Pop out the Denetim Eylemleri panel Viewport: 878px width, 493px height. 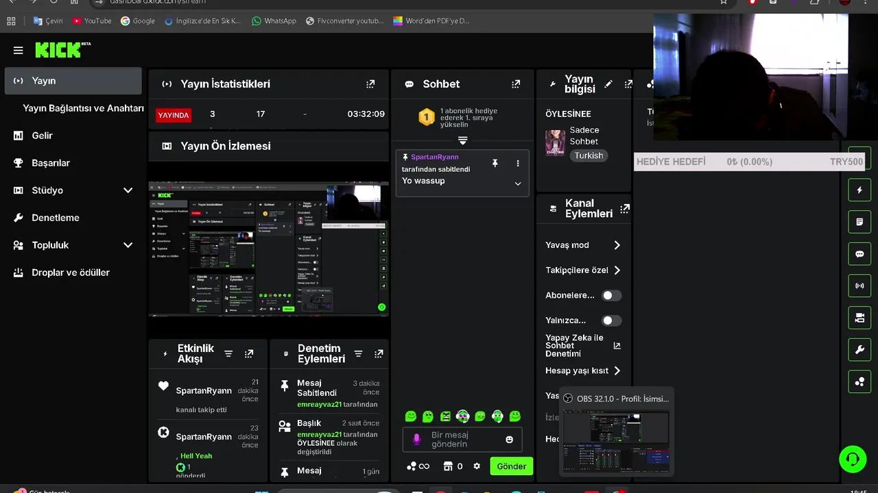(x=379, y=354)
